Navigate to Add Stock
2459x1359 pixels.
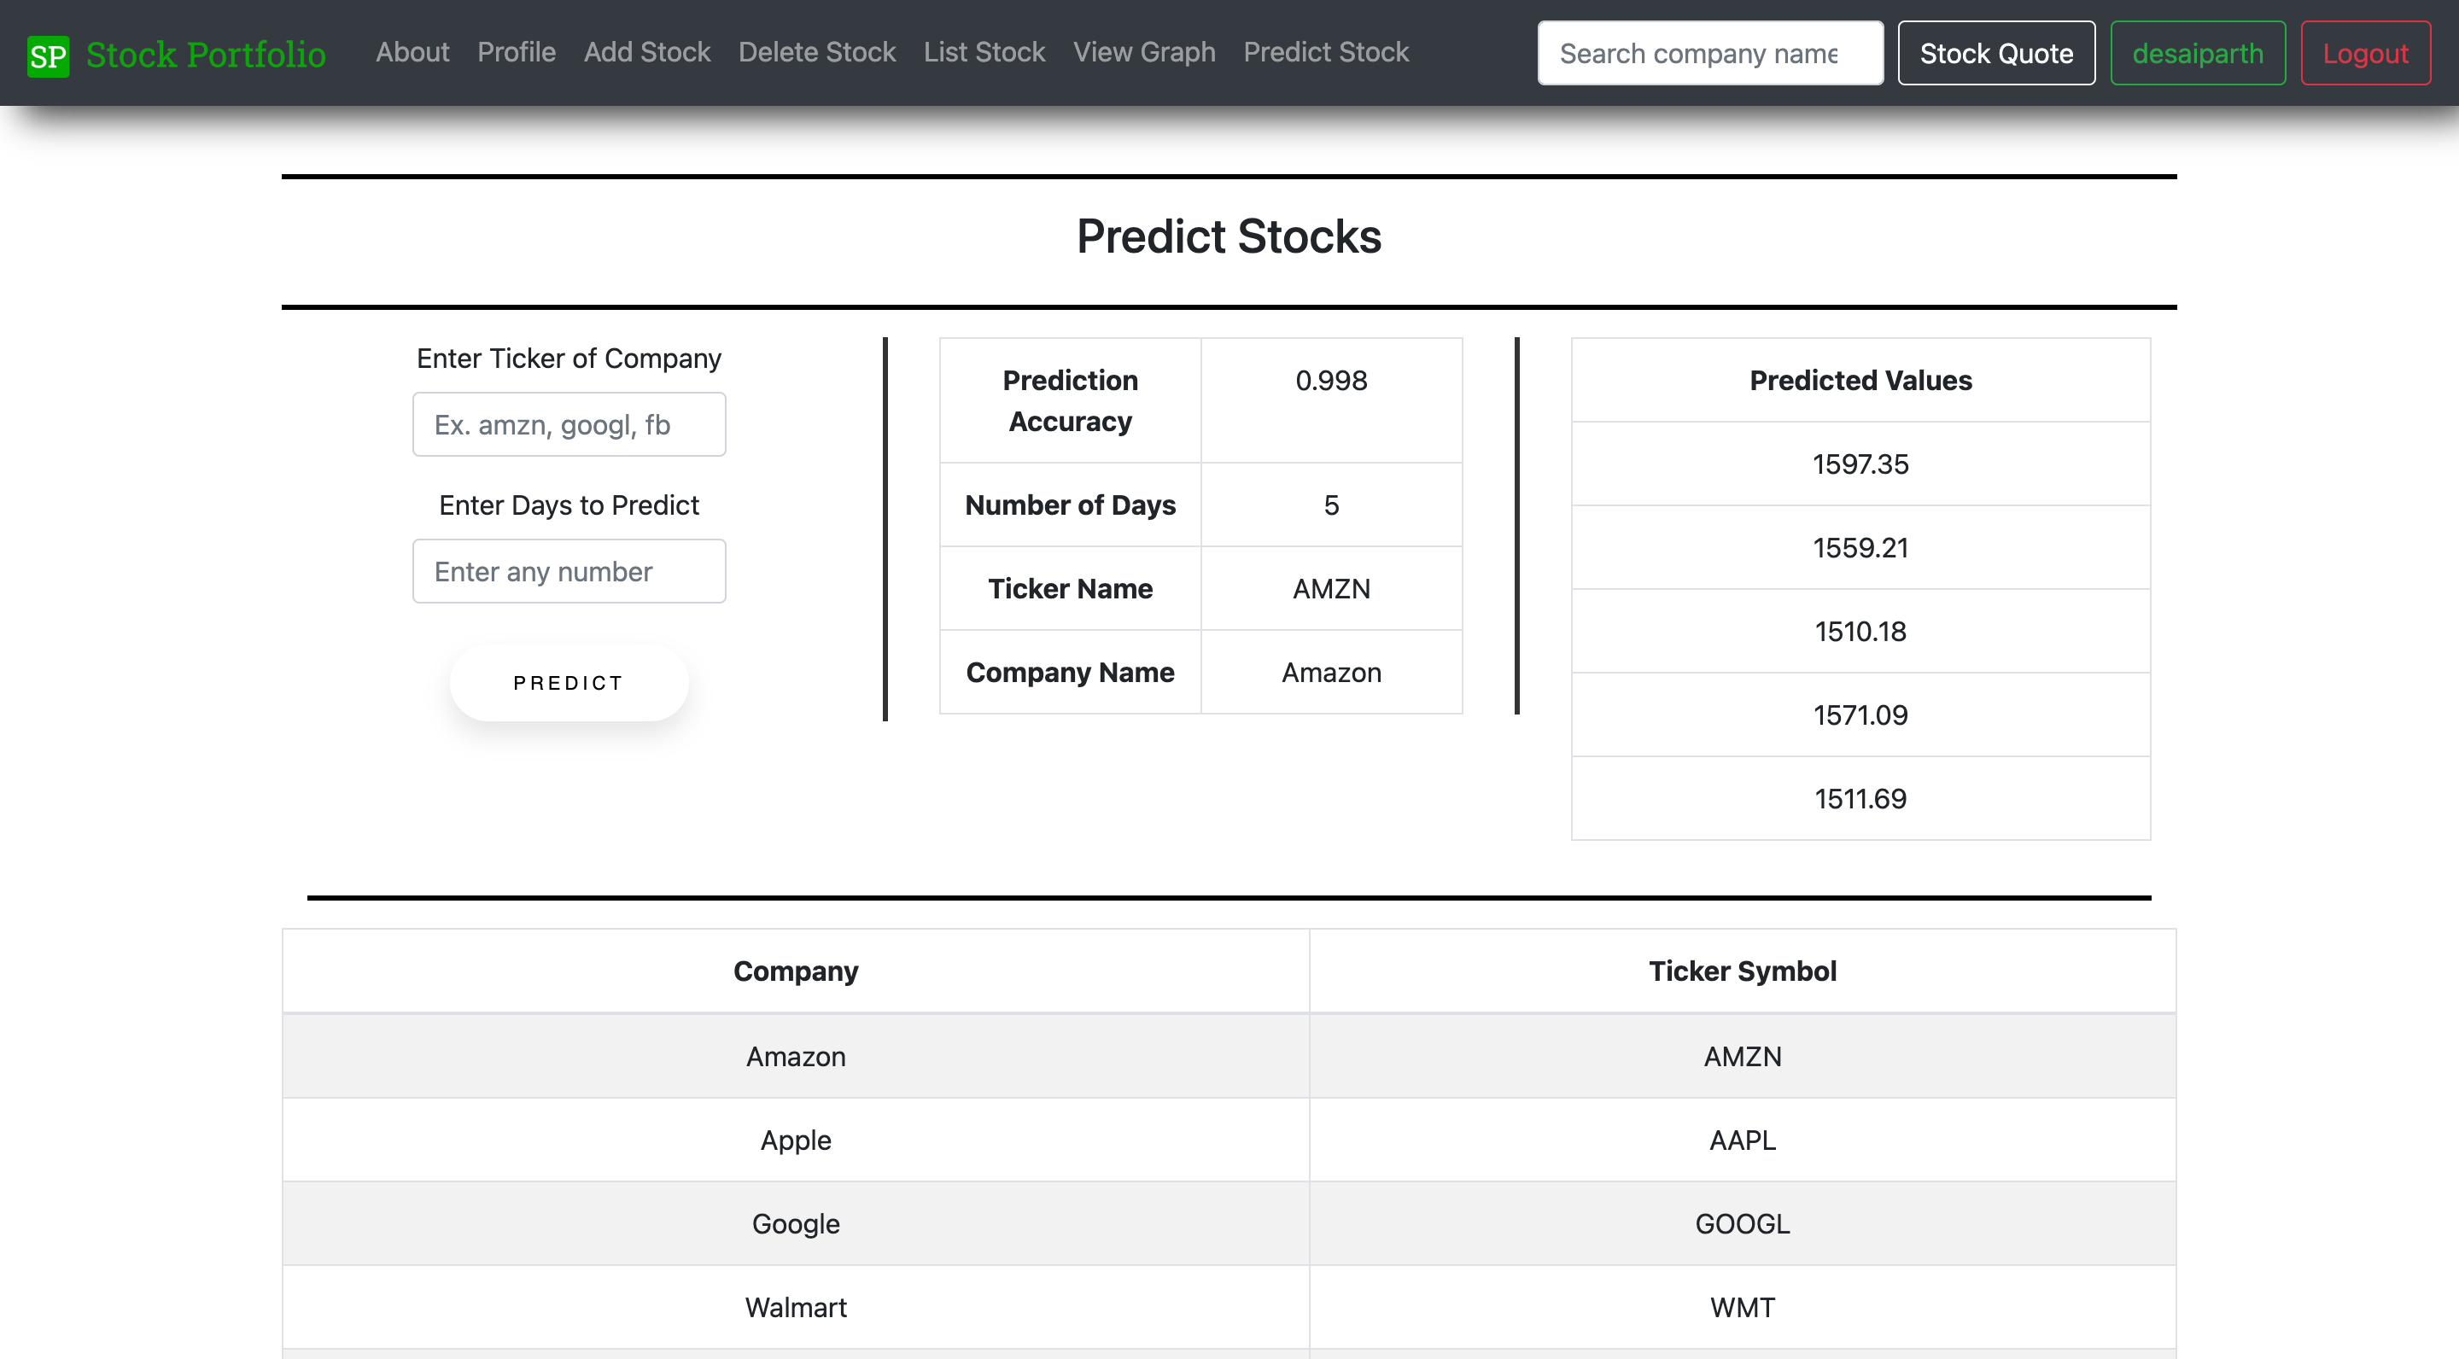[x=646, y=52]
